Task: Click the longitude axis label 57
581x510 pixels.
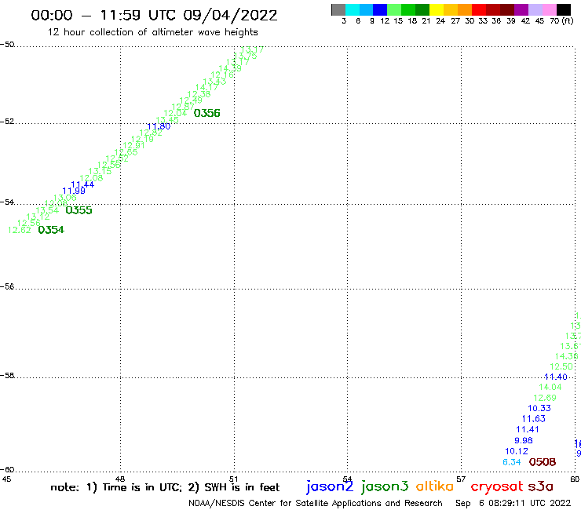Action: tap(461, 479)
